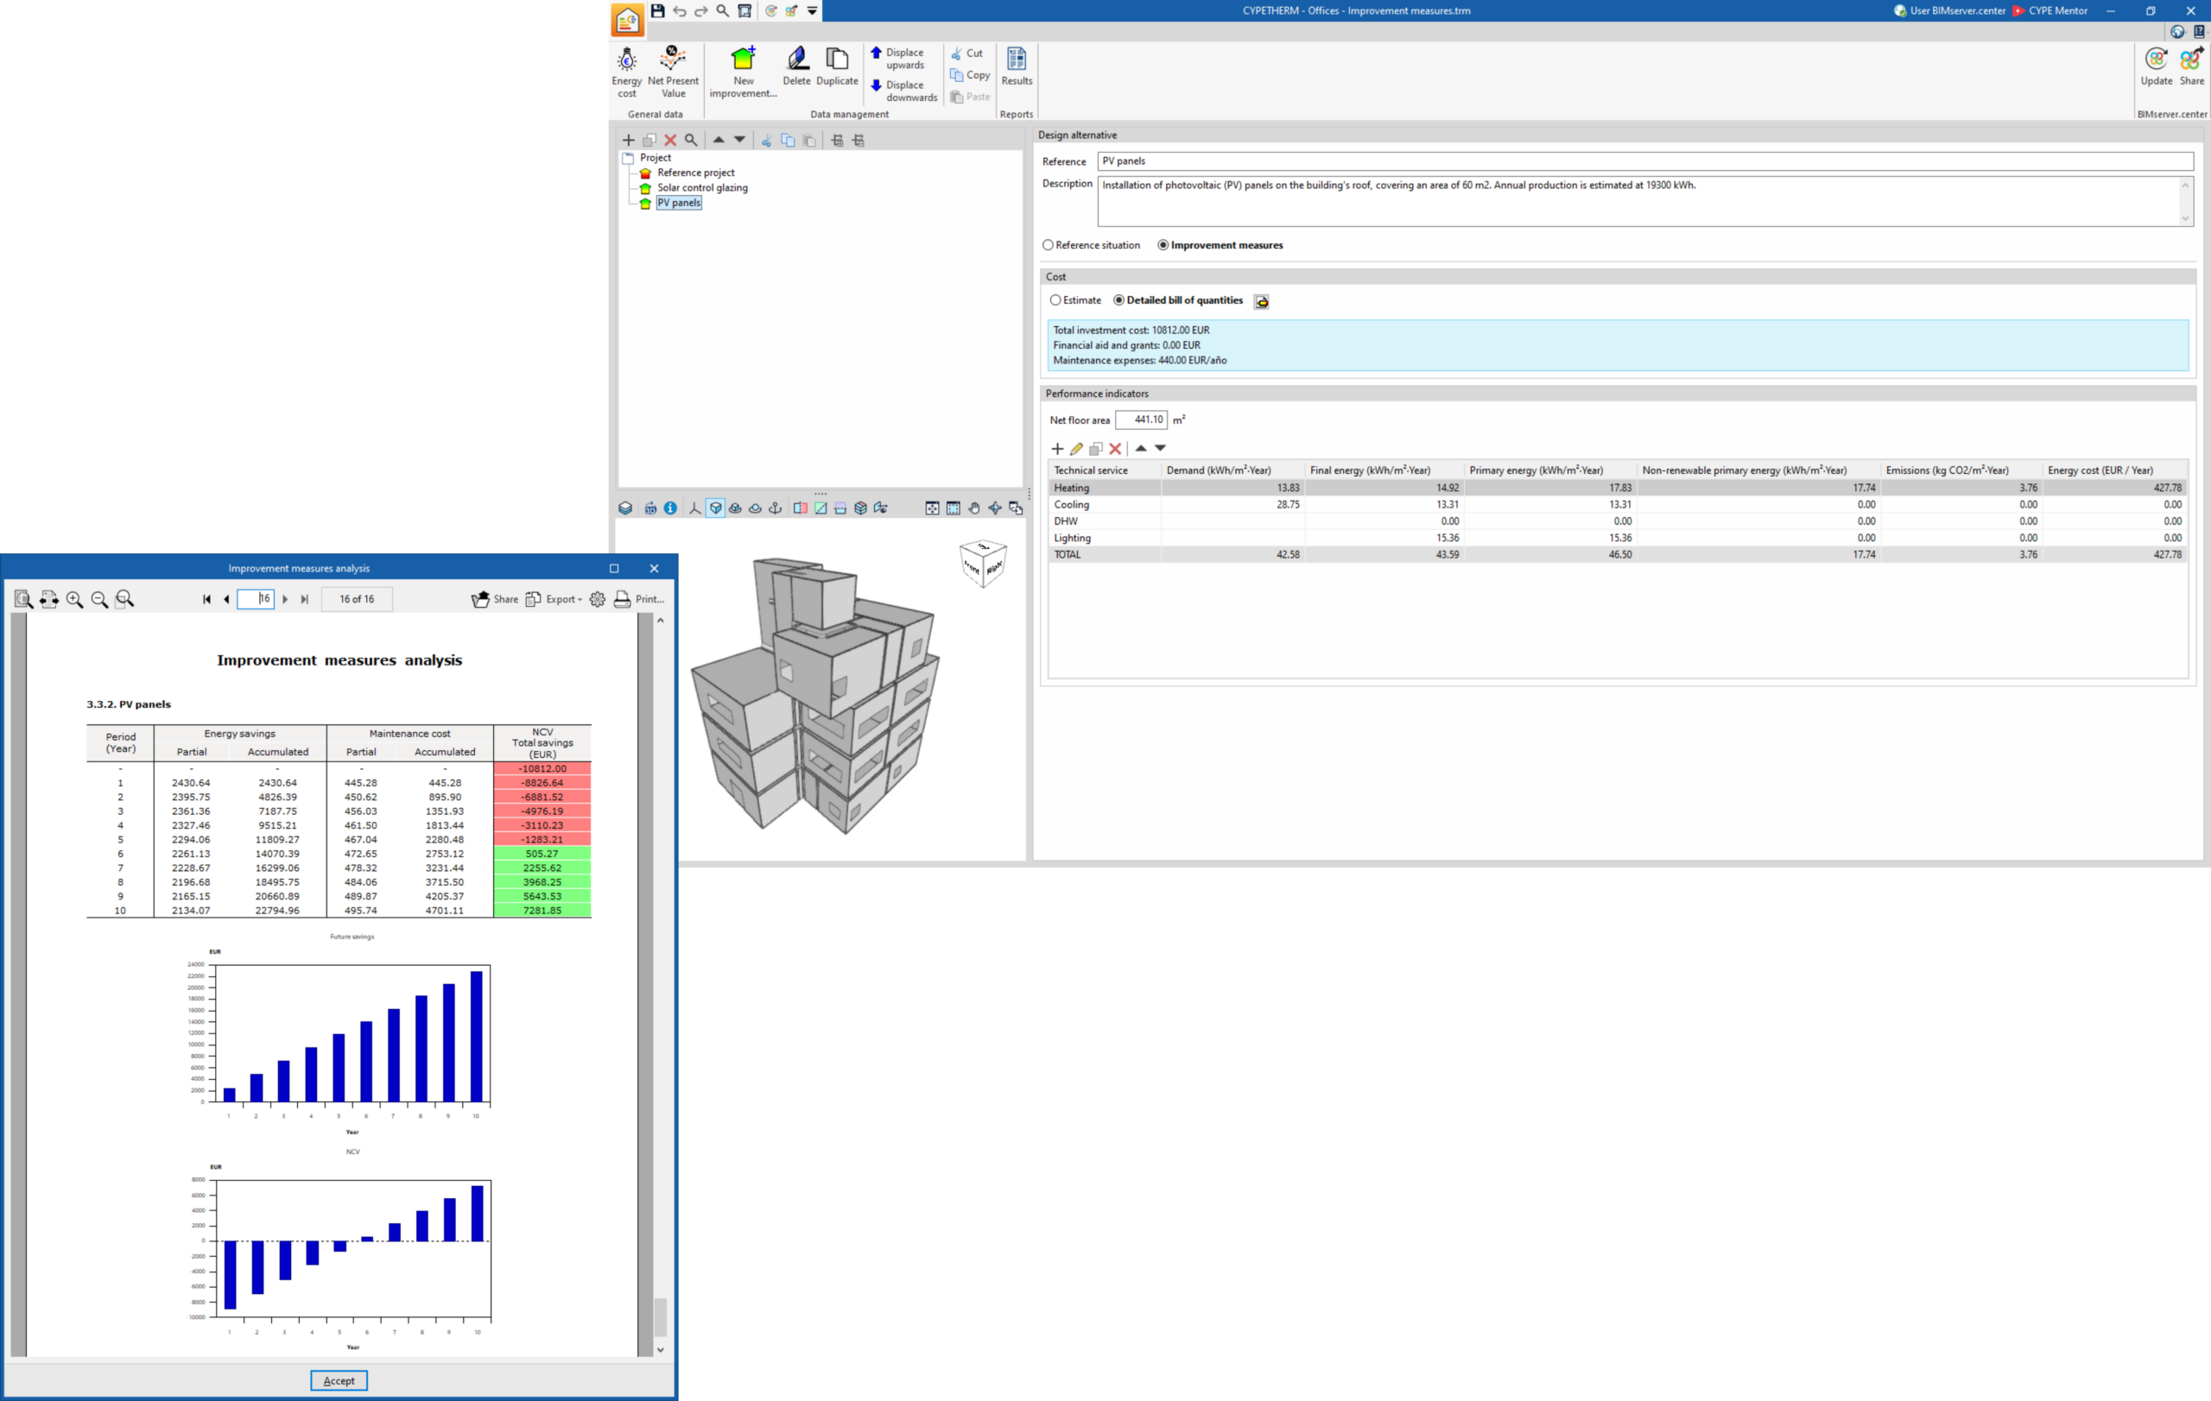
Task: Click the Update BIMserver.center icon
Action: (x=2156, y=66)
